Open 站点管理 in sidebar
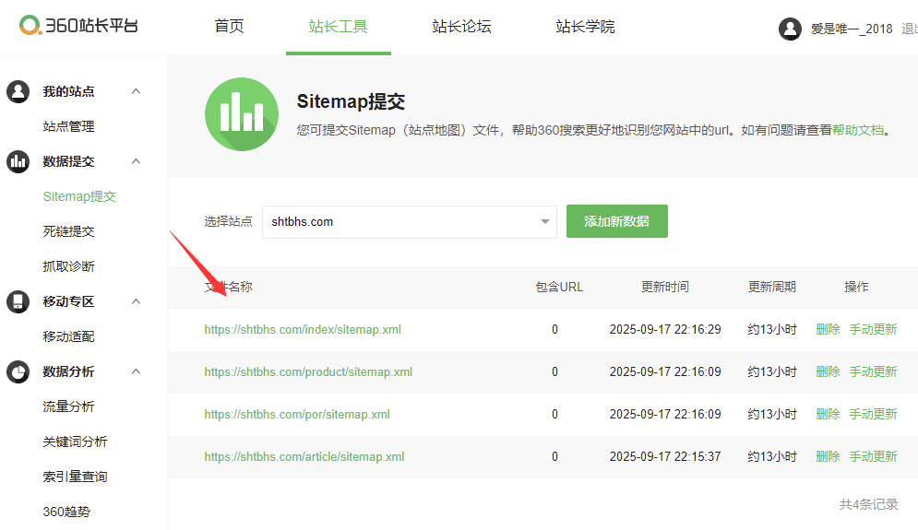Viewport: 918px width, 530px height. click(68, 126)
